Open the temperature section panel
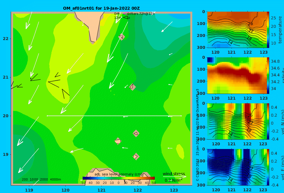The height and width of the screenshot is (193, 284). (x=237, y=30)
